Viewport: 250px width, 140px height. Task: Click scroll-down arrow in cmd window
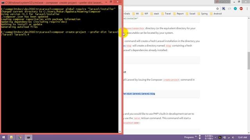point(120,131)
